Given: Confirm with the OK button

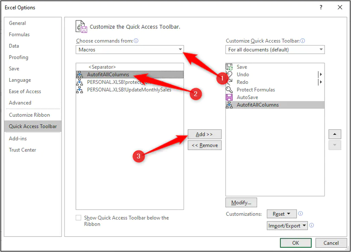Looking at the screenshot, I should [x=296, y=243].
